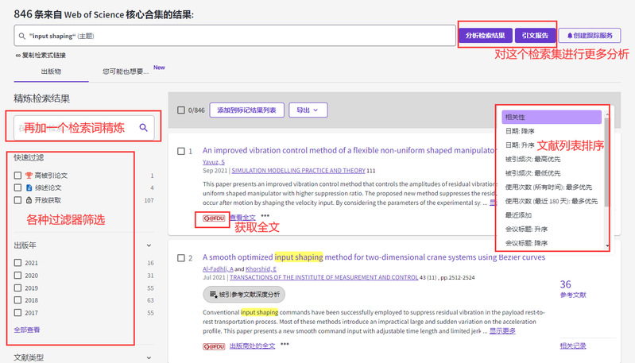The width and height of the screenshot is (635, 363).
Task: Tick the 开放获取 filter checkbox
Action: click(x=17, y=200)
